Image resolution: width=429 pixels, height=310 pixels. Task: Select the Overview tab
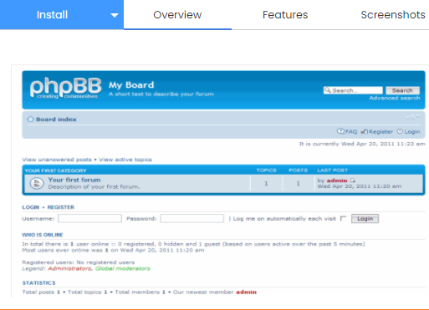[177, 15]
